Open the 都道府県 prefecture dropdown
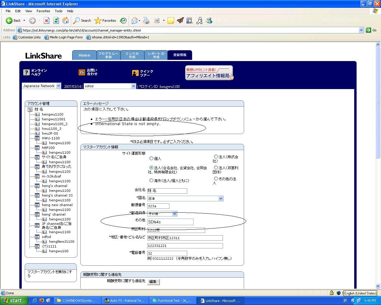The height and width of the screenshot is (305, 381). tap(174, 214)
